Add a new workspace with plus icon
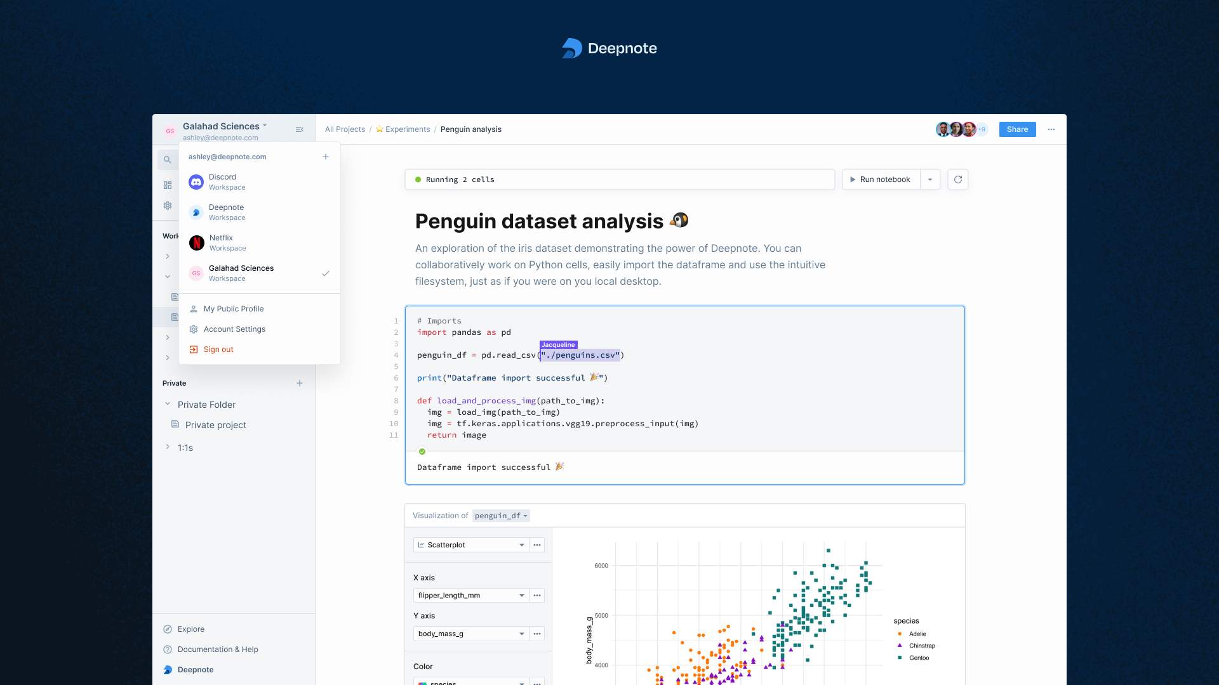1219x685 pixels. coord(326,157)
